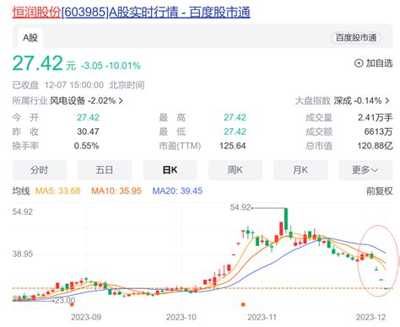The height and width of the screenshot is (327, 400).
Task: Click the 前复权 adjustment option
Action: pos(379,191)
